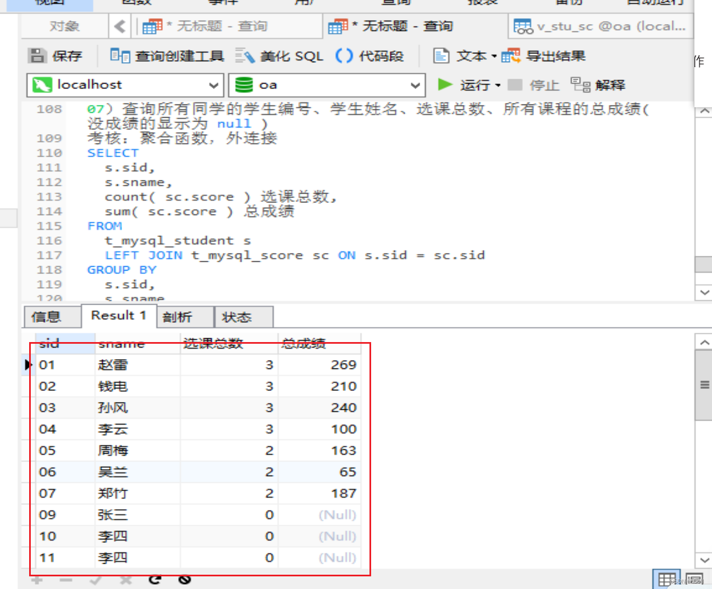The image size is (712, 589).
Task: Click line number 115 in the gutter
Action: pos(49,226)
